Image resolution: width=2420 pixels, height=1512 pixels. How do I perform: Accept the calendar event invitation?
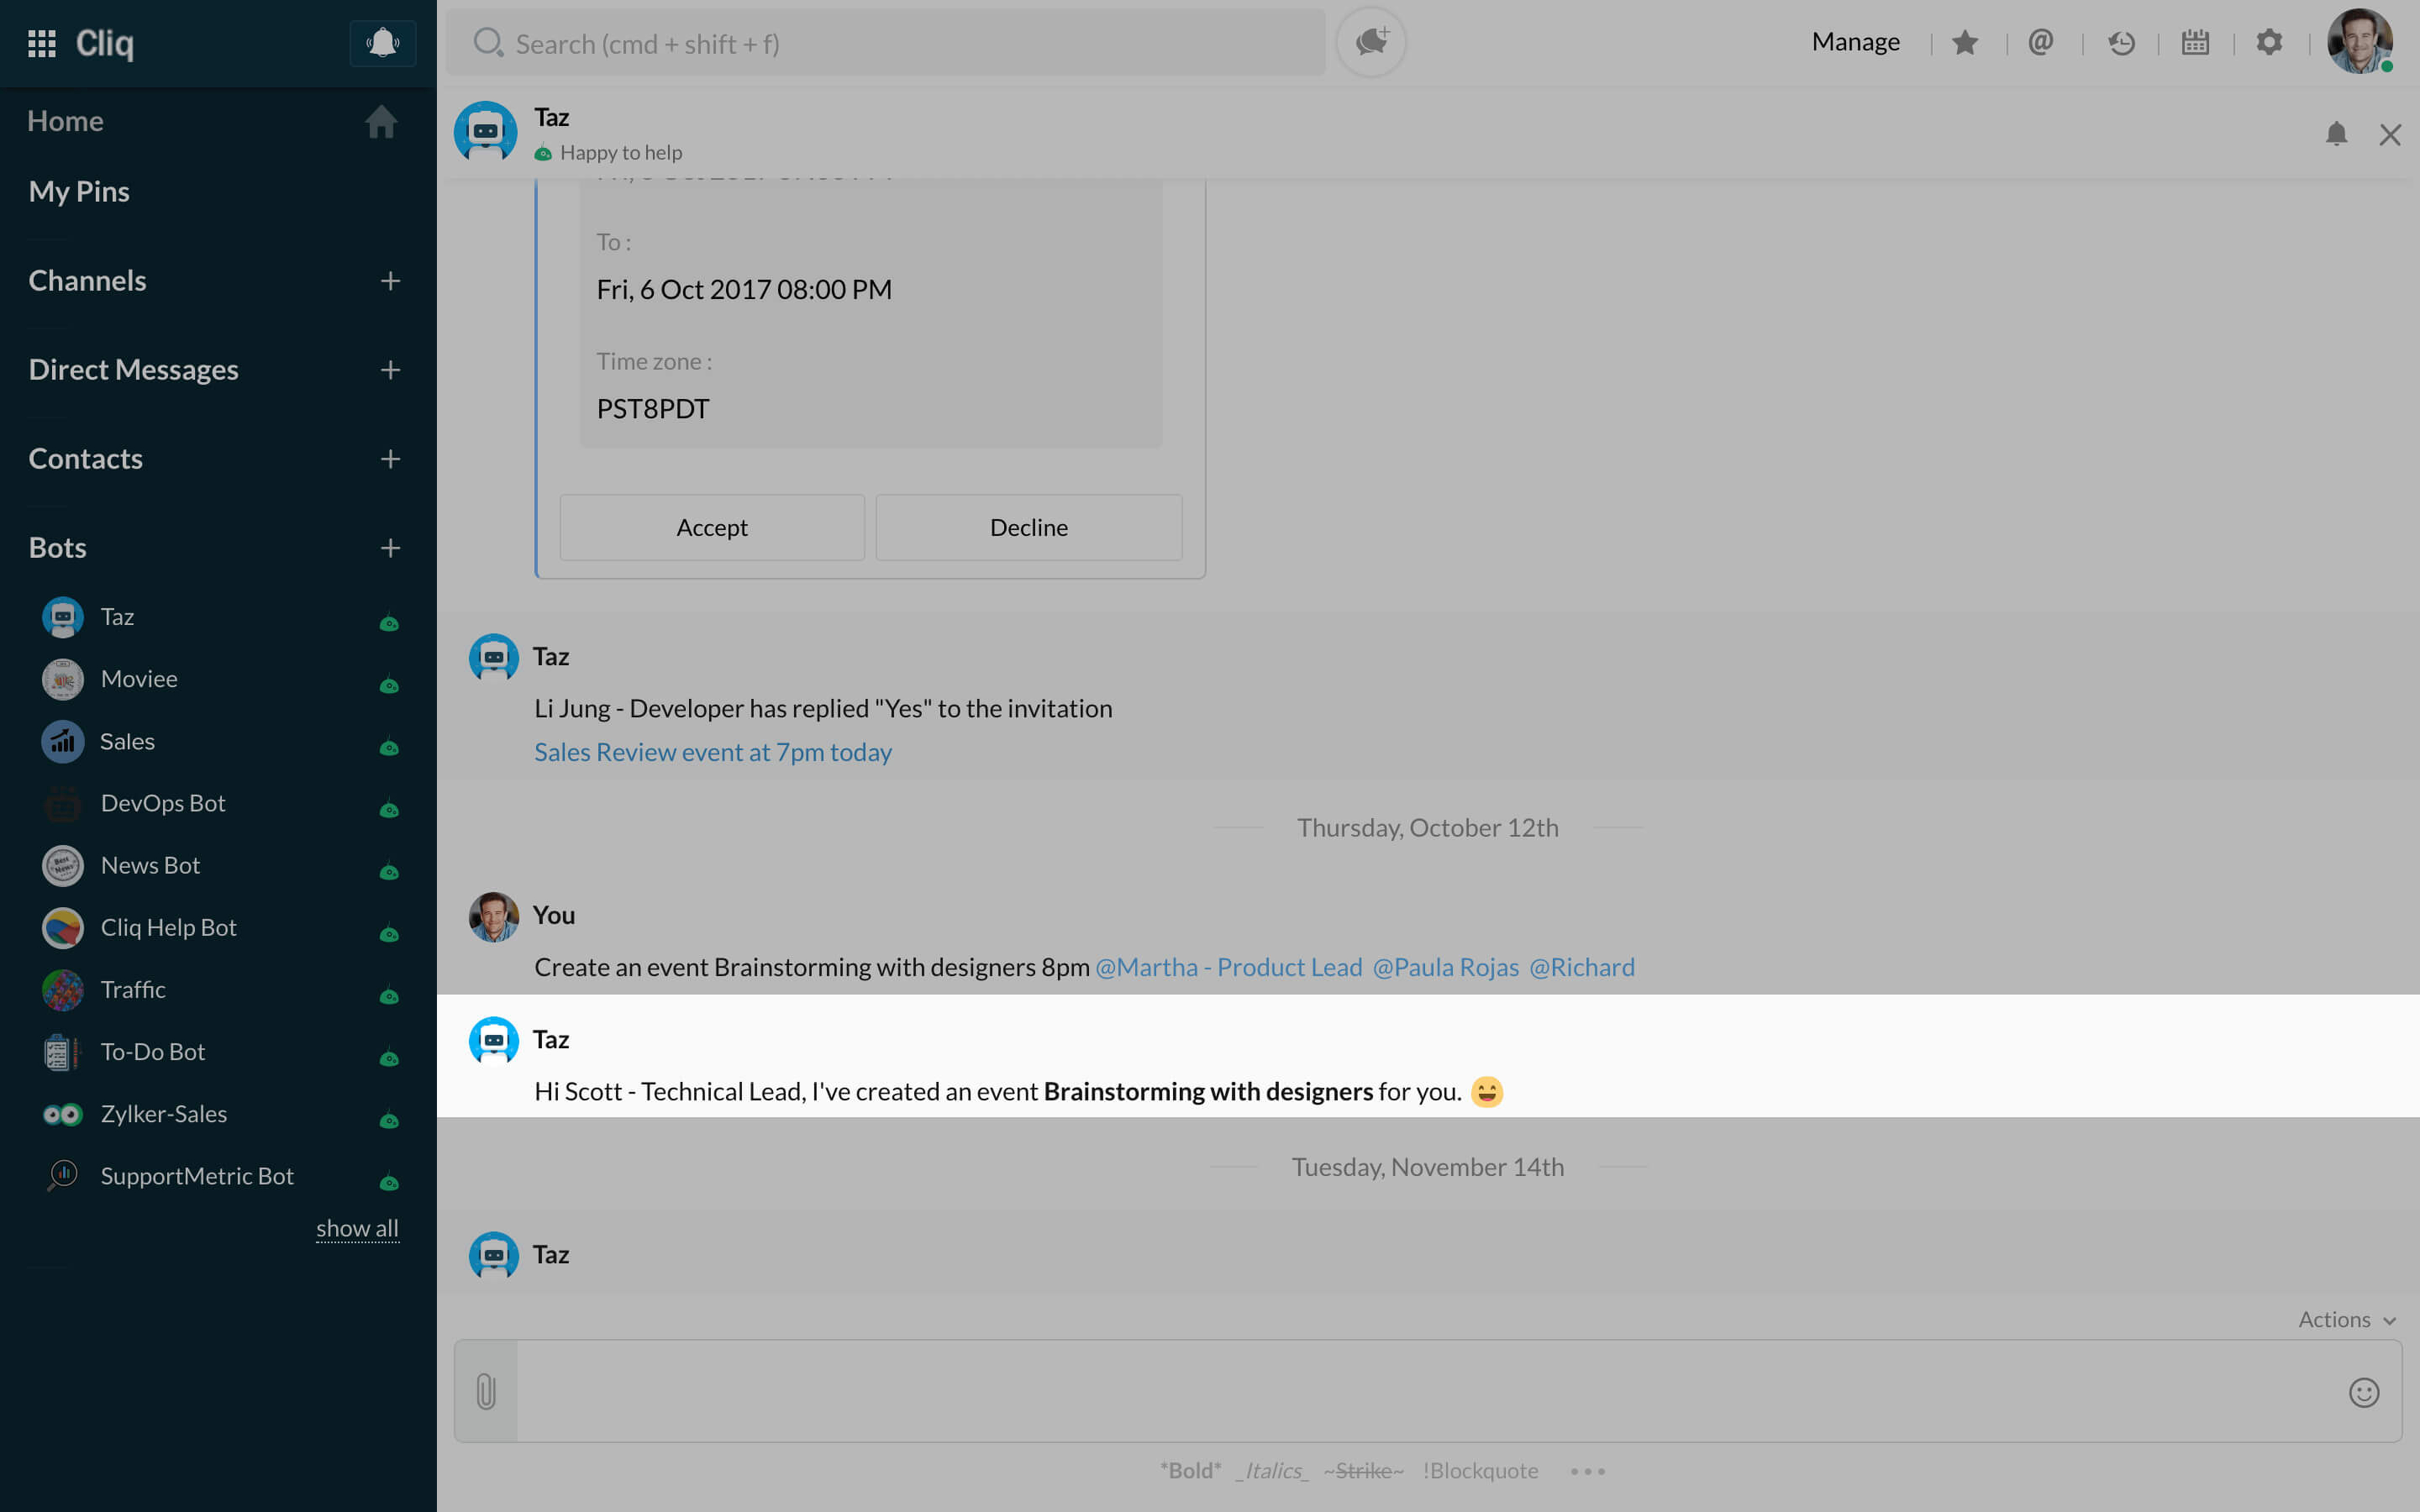[711, 526]
